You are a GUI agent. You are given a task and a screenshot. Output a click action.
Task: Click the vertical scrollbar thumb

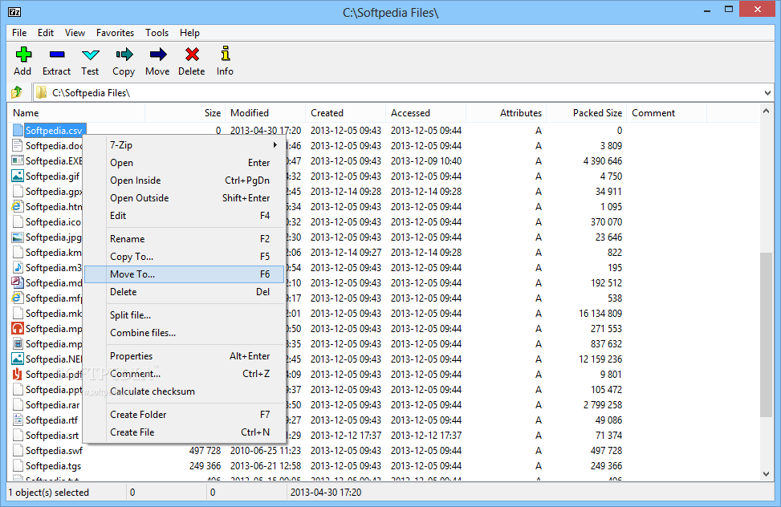(x=766, y=335)
